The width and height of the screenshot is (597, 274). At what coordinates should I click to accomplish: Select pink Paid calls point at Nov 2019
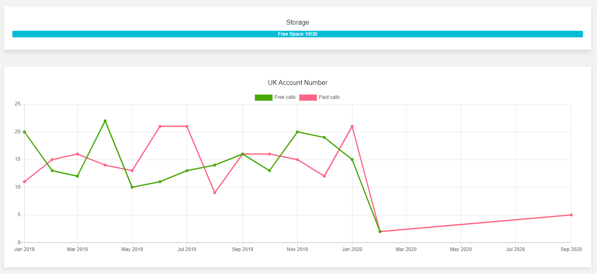pos(297,160)
